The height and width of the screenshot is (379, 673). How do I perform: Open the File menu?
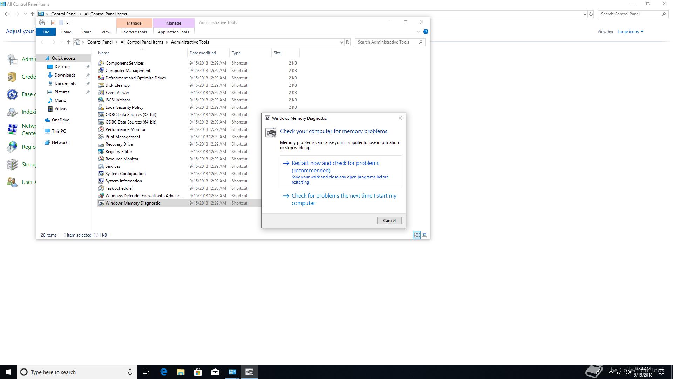coord(46,32)
